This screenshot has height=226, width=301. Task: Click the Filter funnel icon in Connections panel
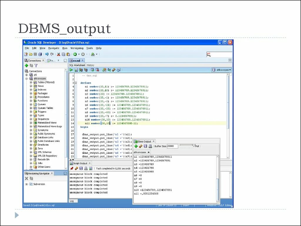pyautogui.click(x=36, y=66)
